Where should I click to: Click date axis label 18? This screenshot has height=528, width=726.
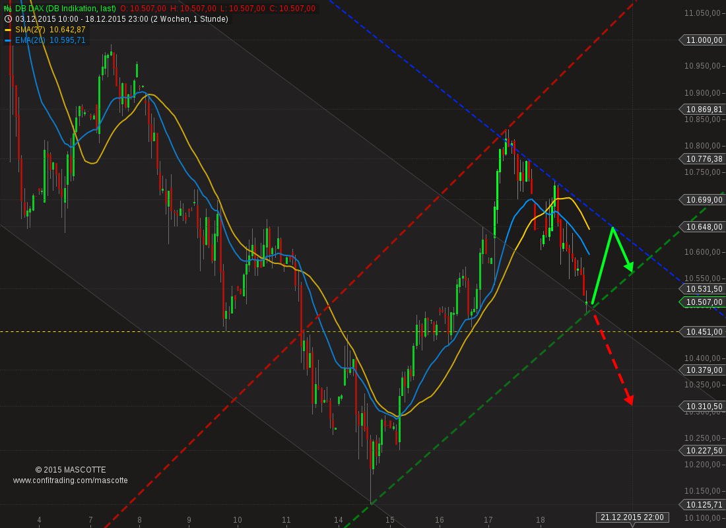click(x=541, y=520)
